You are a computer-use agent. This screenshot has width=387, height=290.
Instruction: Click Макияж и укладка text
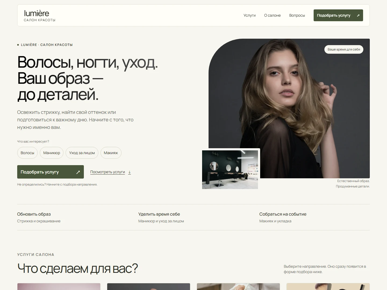point(275,221)
